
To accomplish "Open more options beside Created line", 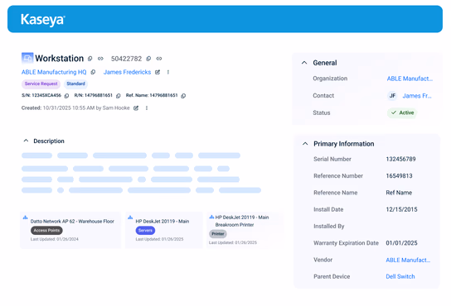I will point(147,108).
